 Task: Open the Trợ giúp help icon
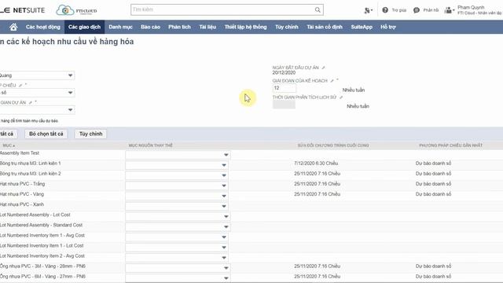pyautogui.click(x=385, y=10)
